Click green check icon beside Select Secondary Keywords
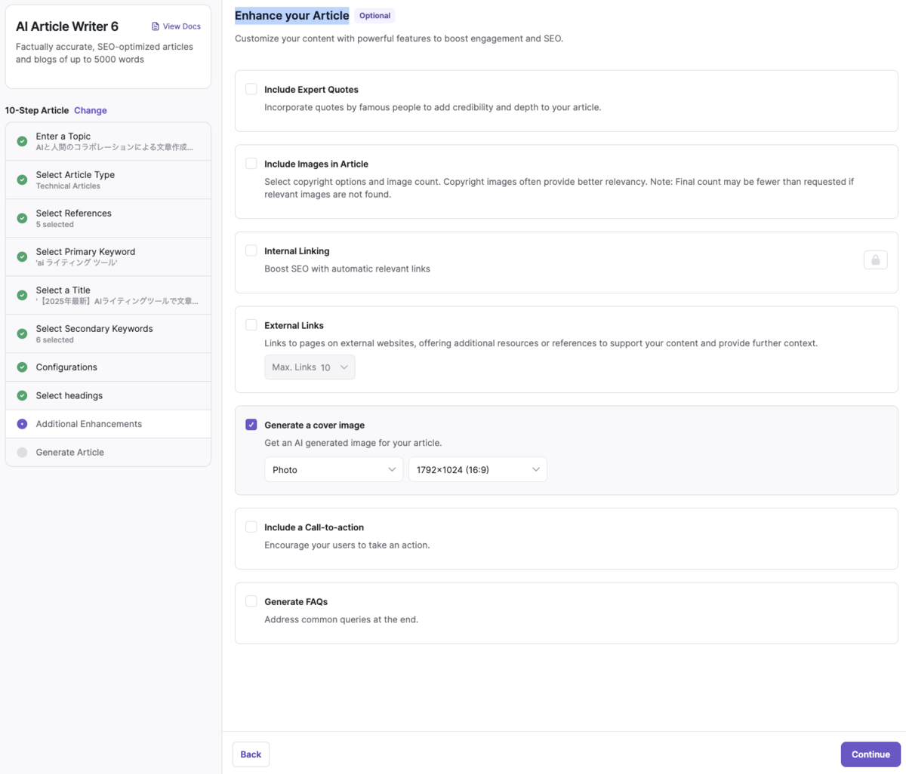The image size is (906, 774). coord(22,333)
